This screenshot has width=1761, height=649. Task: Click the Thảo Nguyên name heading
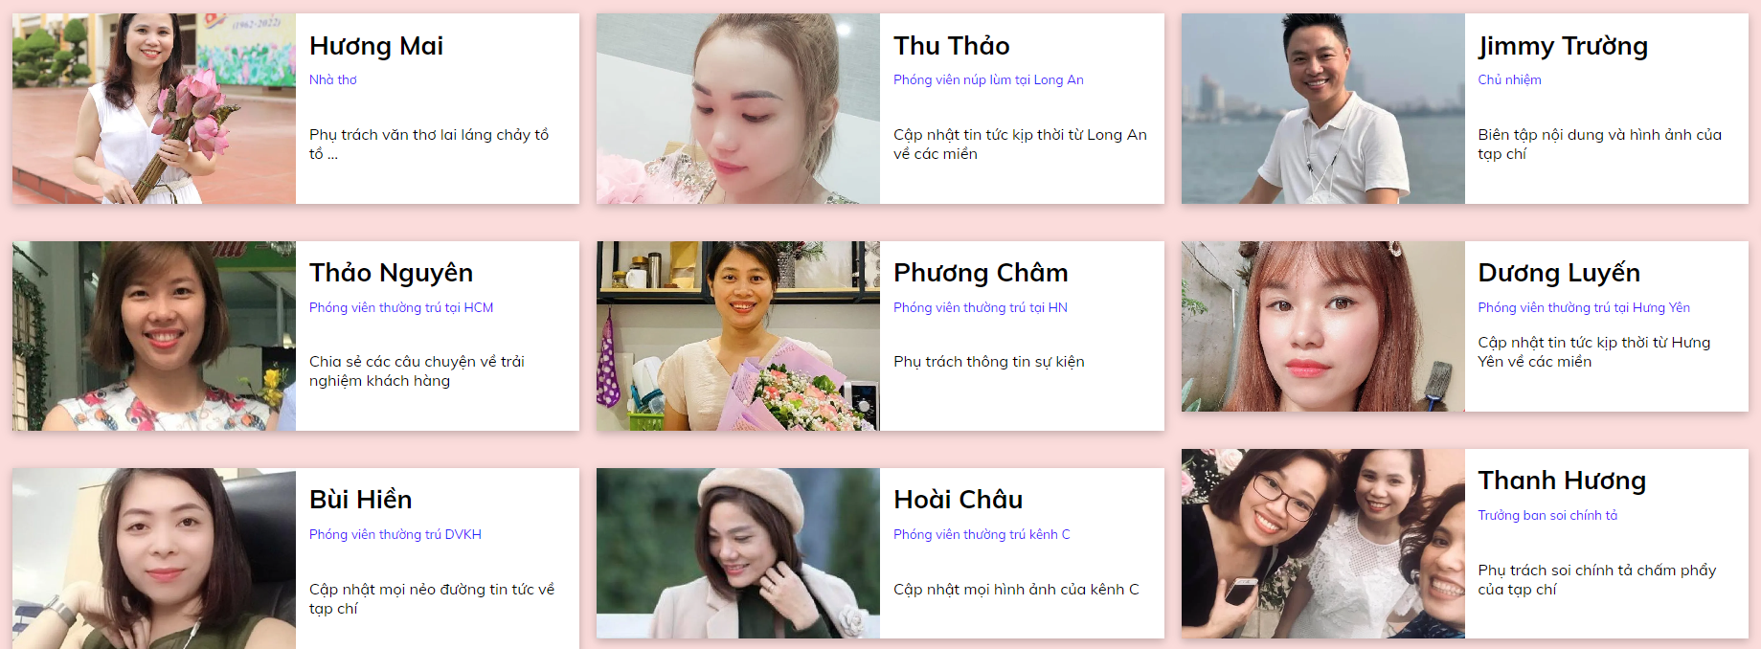[x=391, y=273]
